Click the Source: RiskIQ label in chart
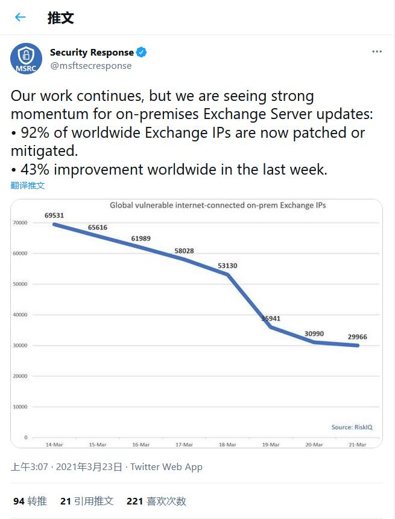This screenshot has height=519, width=395. pyautogui.click(x=352, y=427)
